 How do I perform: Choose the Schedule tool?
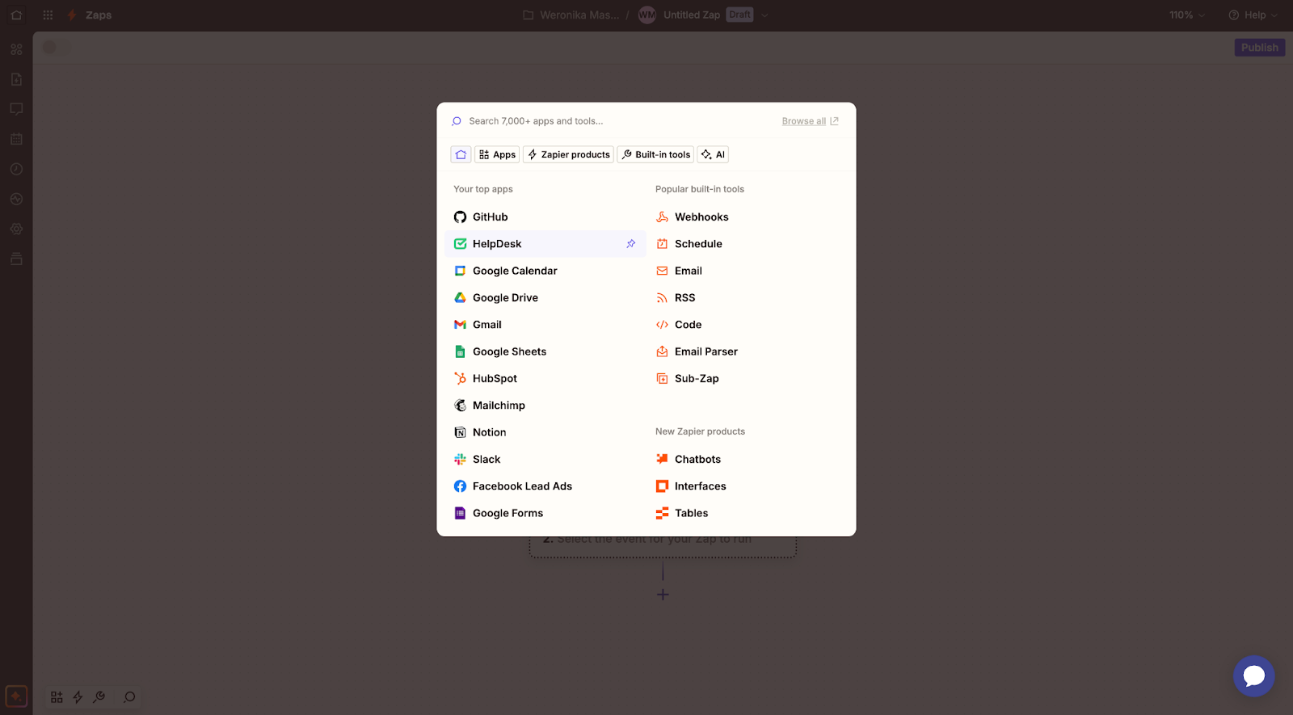pyautogui.click(x=748, y=244)
